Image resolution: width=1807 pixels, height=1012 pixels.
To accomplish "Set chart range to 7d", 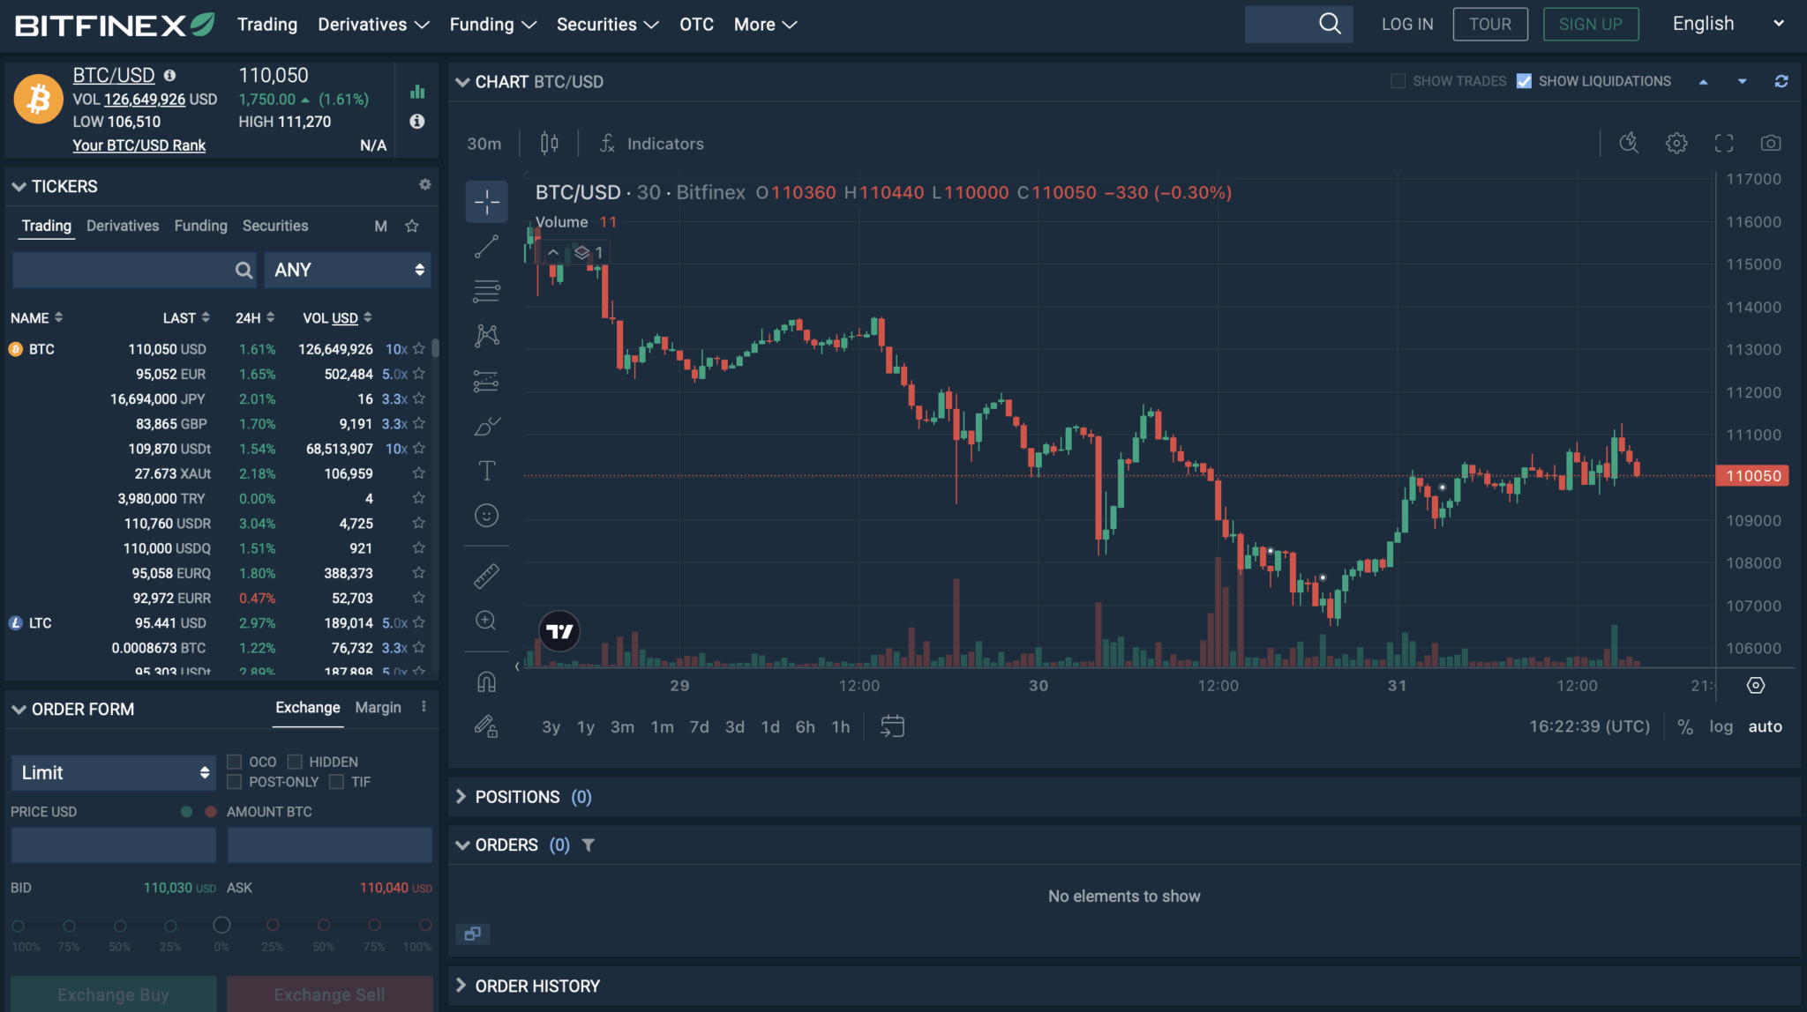I will point(699,726).
